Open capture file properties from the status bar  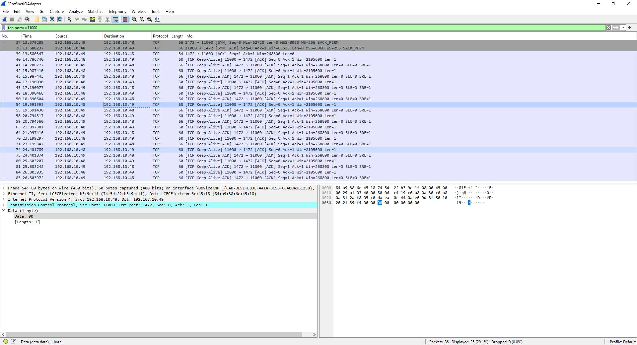[13, 341]
